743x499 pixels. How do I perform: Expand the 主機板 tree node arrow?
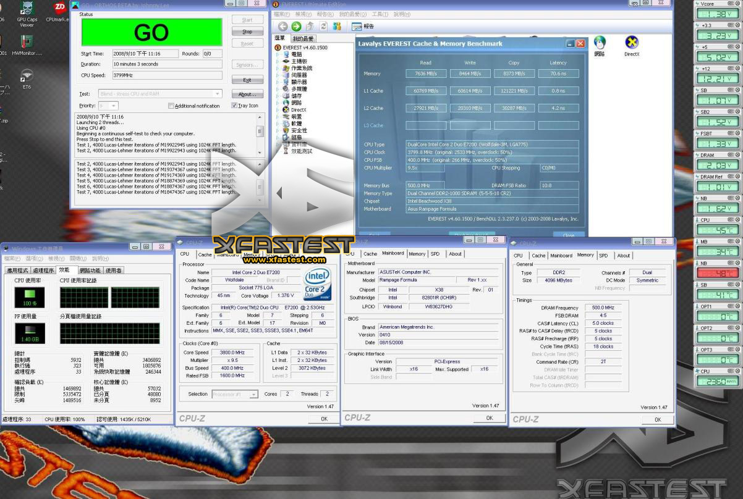tap(278, 61)
